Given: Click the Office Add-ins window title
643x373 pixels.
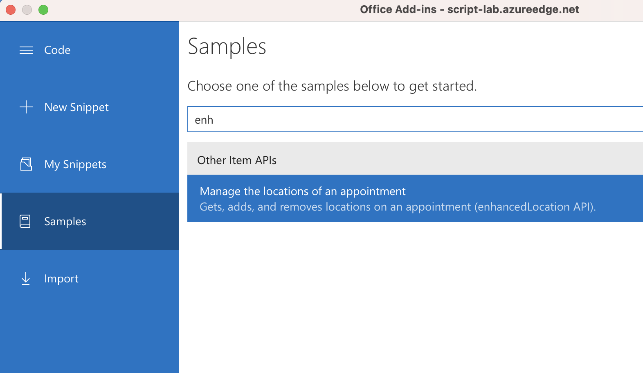Looking at the screenshot, I should tap(469, 9).
